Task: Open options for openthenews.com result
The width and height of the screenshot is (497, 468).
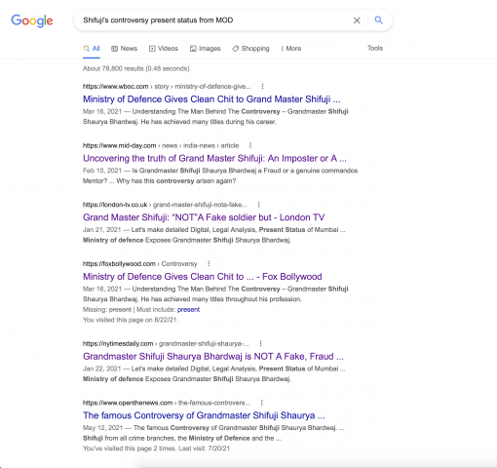Action: click(x=262, y=403)
